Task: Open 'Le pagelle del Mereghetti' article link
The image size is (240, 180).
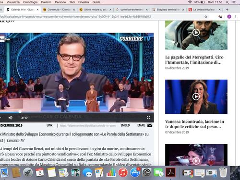Action: 194,60
